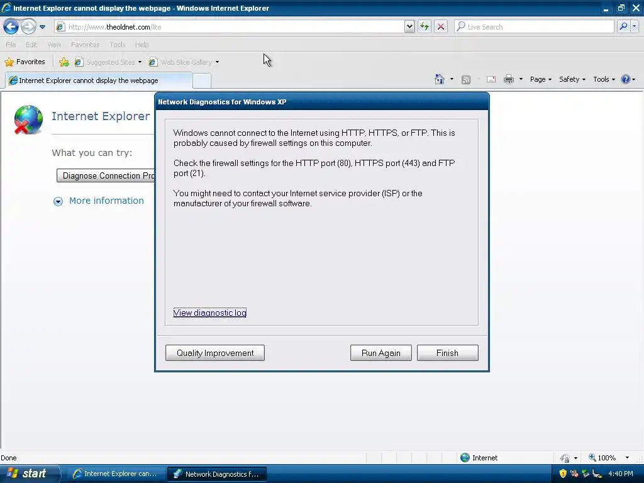
Task: Click the Run Again button
Action: tap(380, 353)
